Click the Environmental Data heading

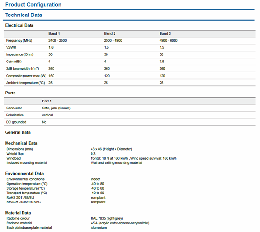tap(24, 174)
